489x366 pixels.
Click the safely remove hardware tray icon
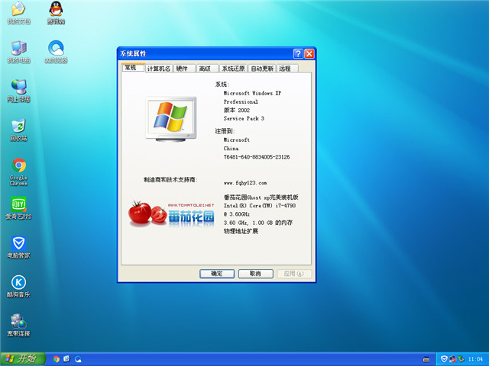click(461, 359)
